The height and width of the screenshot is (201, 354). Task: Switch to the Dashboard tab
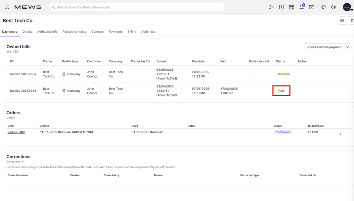[x=10, y=32]
